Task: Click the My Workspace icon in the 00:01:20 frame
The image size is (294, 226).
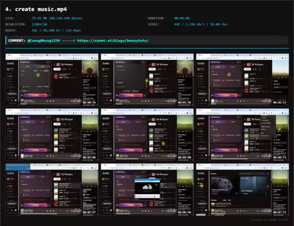Action: [x=153, y=64]
